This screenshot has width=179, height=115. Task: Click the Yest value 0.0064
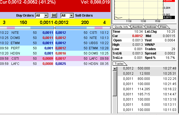click(170, 40)
